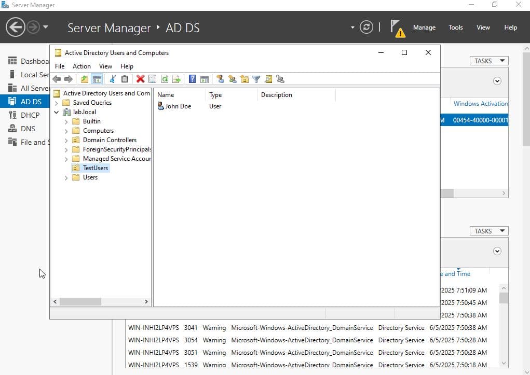Screen dimensions: 530x375
Task: Open the Tools menu in Server Manager
Action: point(455,27)
